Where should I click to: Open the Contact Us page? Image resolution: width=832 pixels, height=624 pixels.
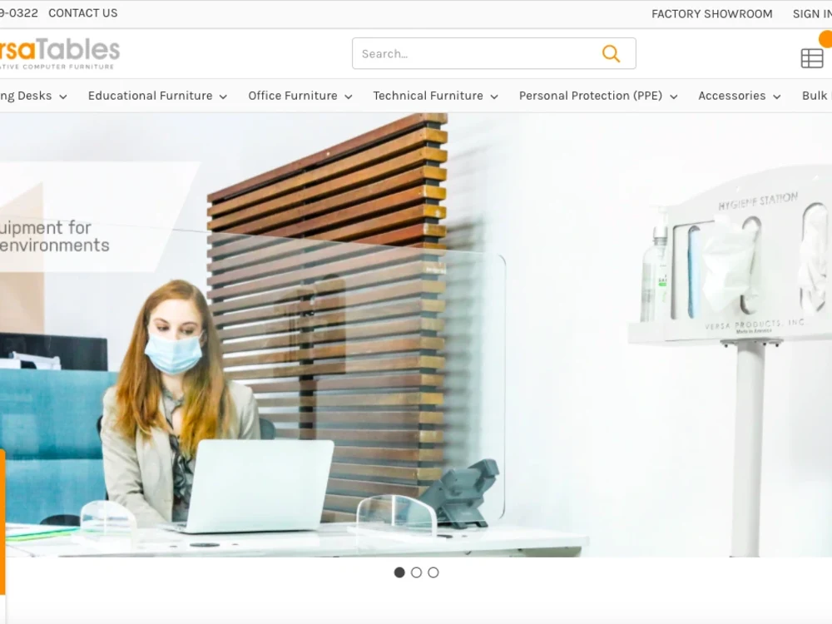[83, 12]
